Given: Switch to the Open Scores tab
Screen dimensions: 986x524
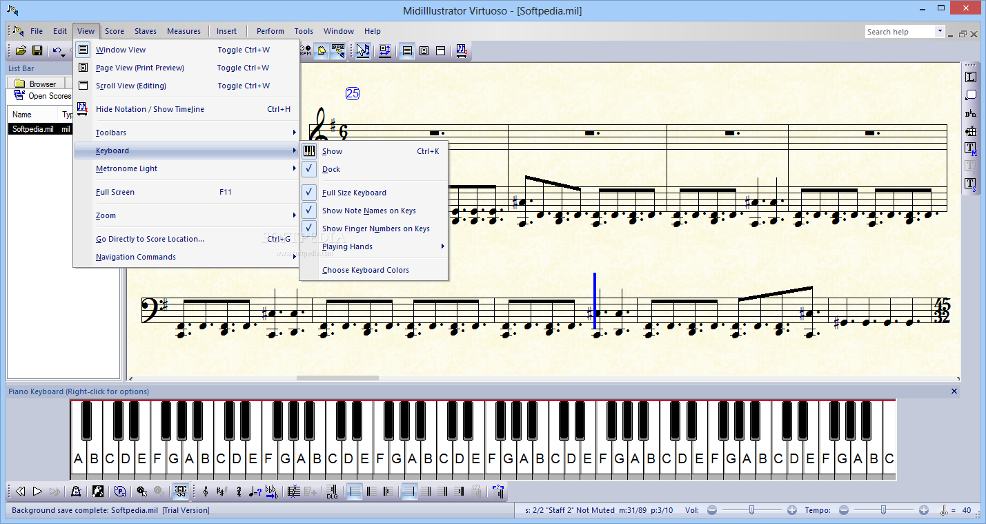Looking at the screenshot, I should coord(41,96).
